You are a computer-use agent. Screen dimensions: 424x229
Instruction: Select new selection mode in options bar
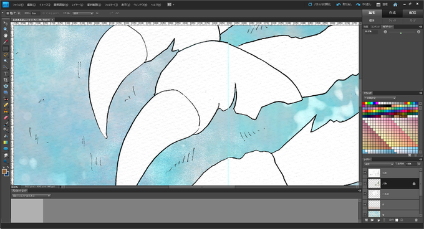point(7,13)
